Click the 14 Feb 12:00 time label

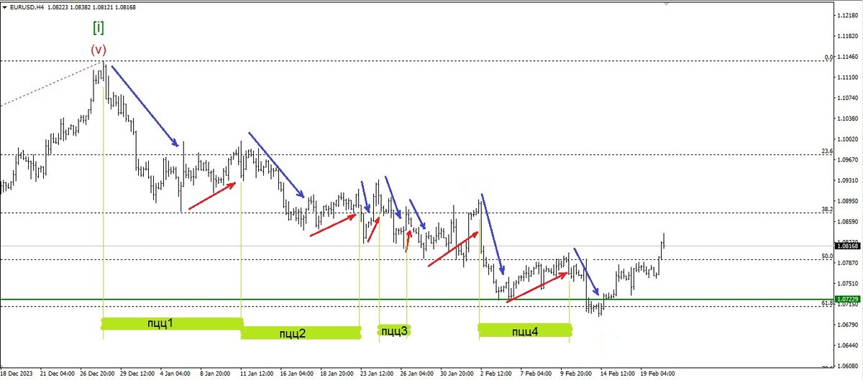tap(617, 374)
